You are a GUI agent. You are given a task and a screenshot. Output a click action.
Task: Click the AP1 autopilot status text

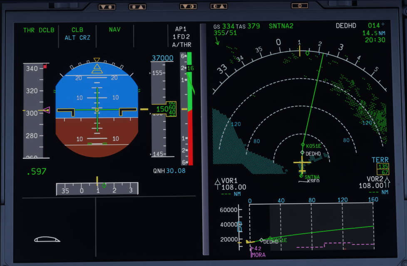181,29
